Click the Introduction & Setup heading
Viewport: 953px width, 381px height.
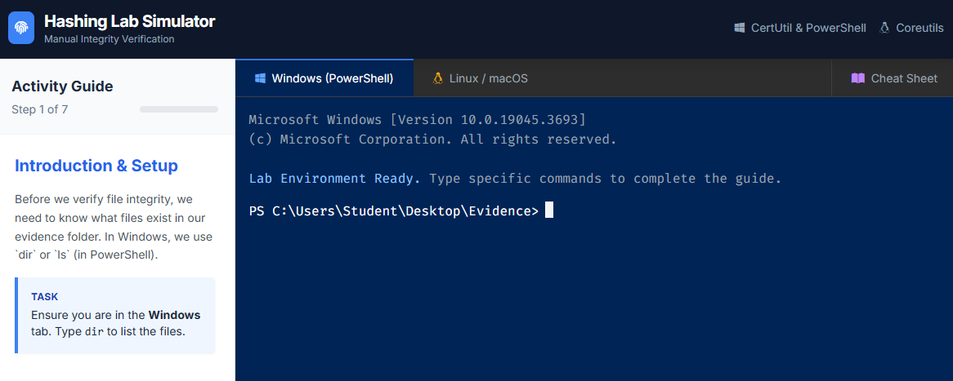pyautogui.click(x=96, y=166)
